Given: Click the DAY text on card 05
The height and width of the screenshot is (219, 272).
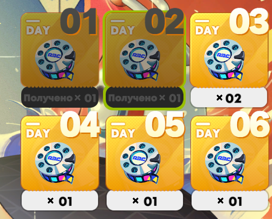Looking at the screenshot, I should [x=123, y=133].
